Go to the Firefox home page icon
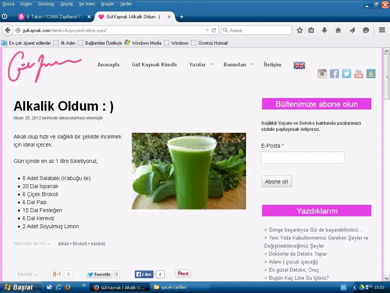The width and height of the screenshot is (390, 293). pos(338,31)
